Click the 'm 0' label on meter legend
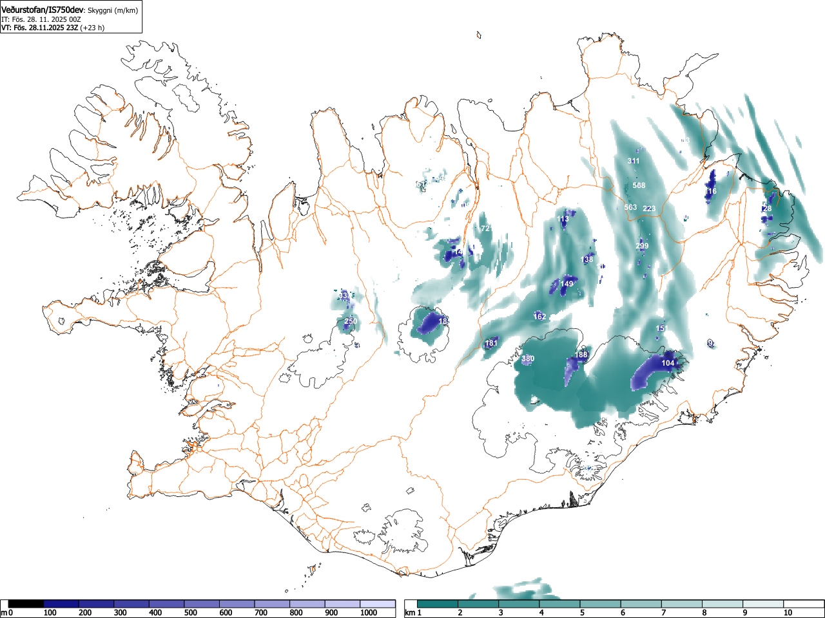The height and width of the screenshot is (618, 825). (6, 613)
